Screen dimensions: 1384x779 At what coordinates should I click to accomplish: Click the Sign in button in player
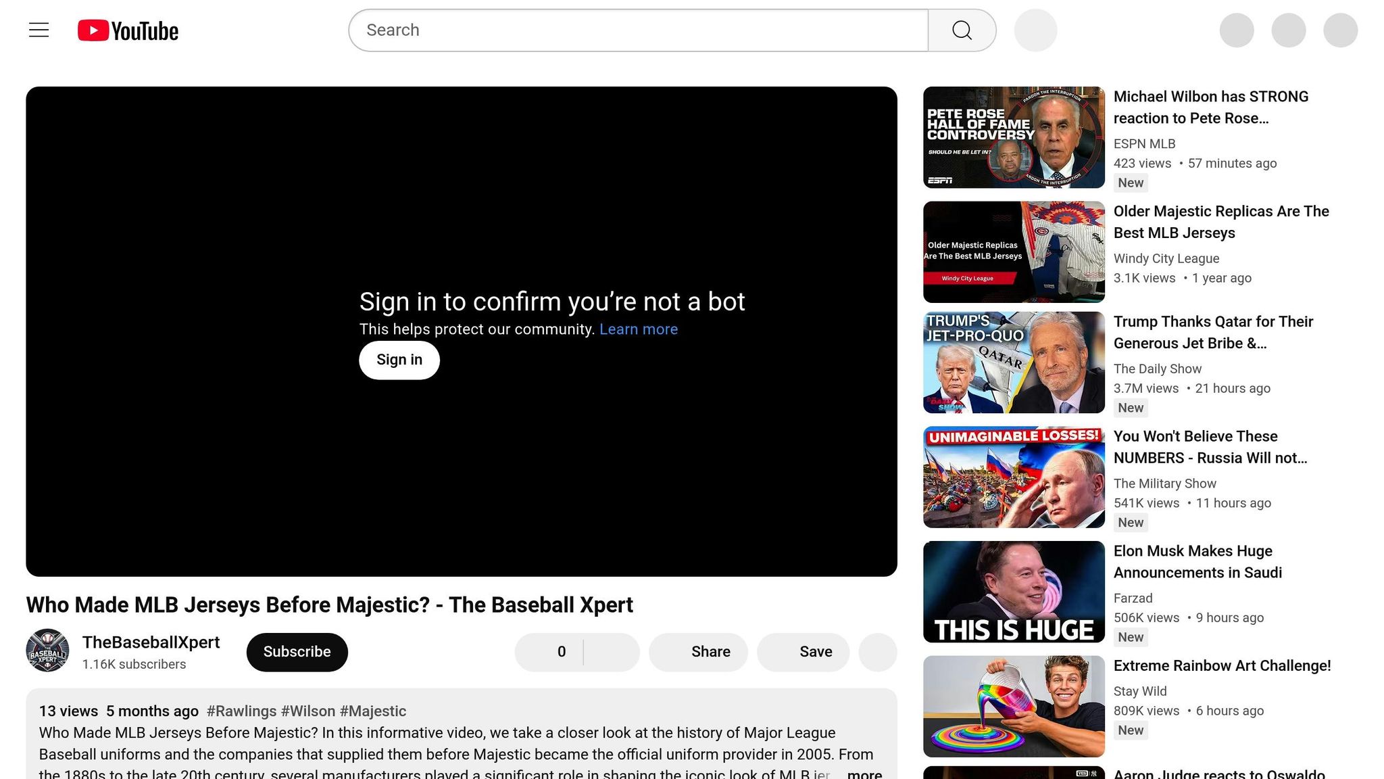tap(399, 360)
